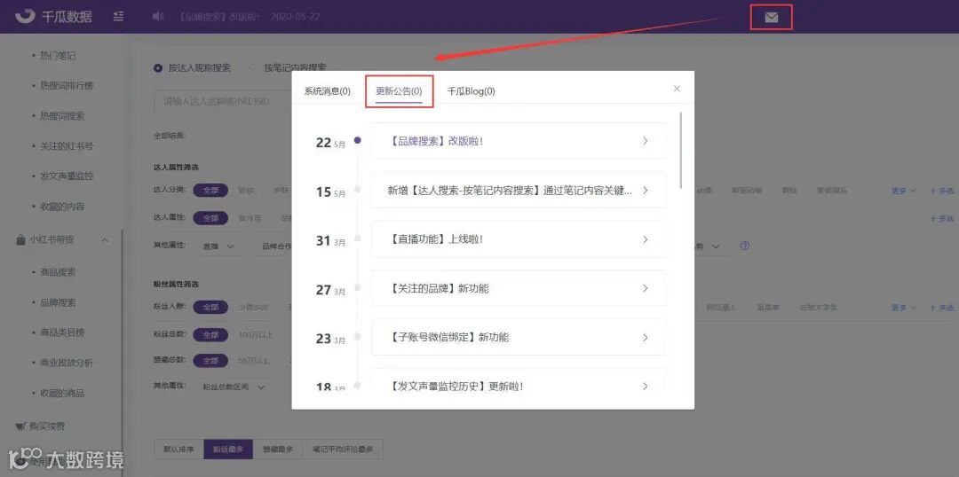This screenshot has width=959, height=477.
Task: Open 收藏的内容 in sidebar
Action: coord(62,207)
